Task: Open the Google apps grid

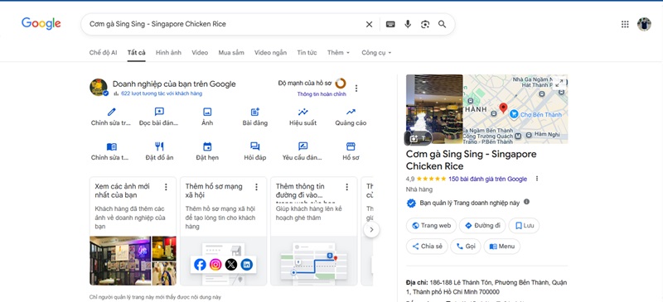Action: pos(625,24)
